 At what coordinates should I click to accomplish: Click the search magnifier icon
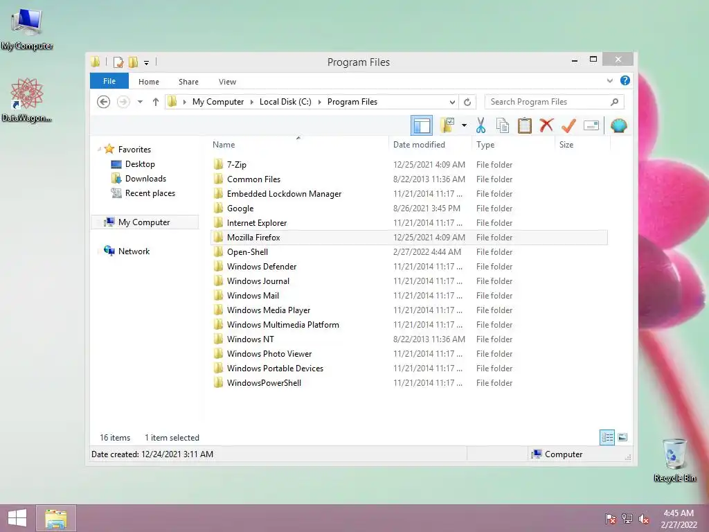[x=614, y=102]
